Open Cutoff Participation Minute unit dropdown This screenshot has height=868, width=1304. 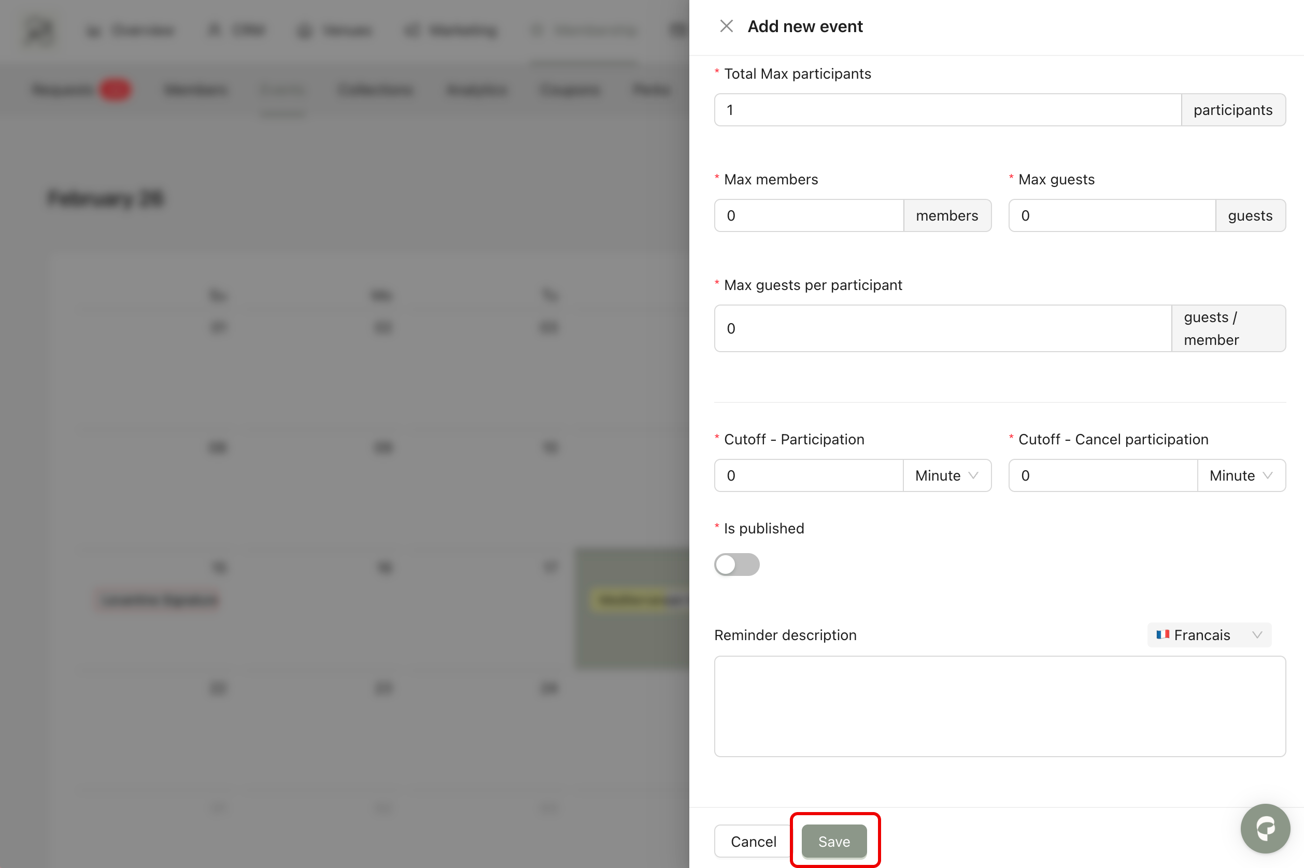[946, 475]
